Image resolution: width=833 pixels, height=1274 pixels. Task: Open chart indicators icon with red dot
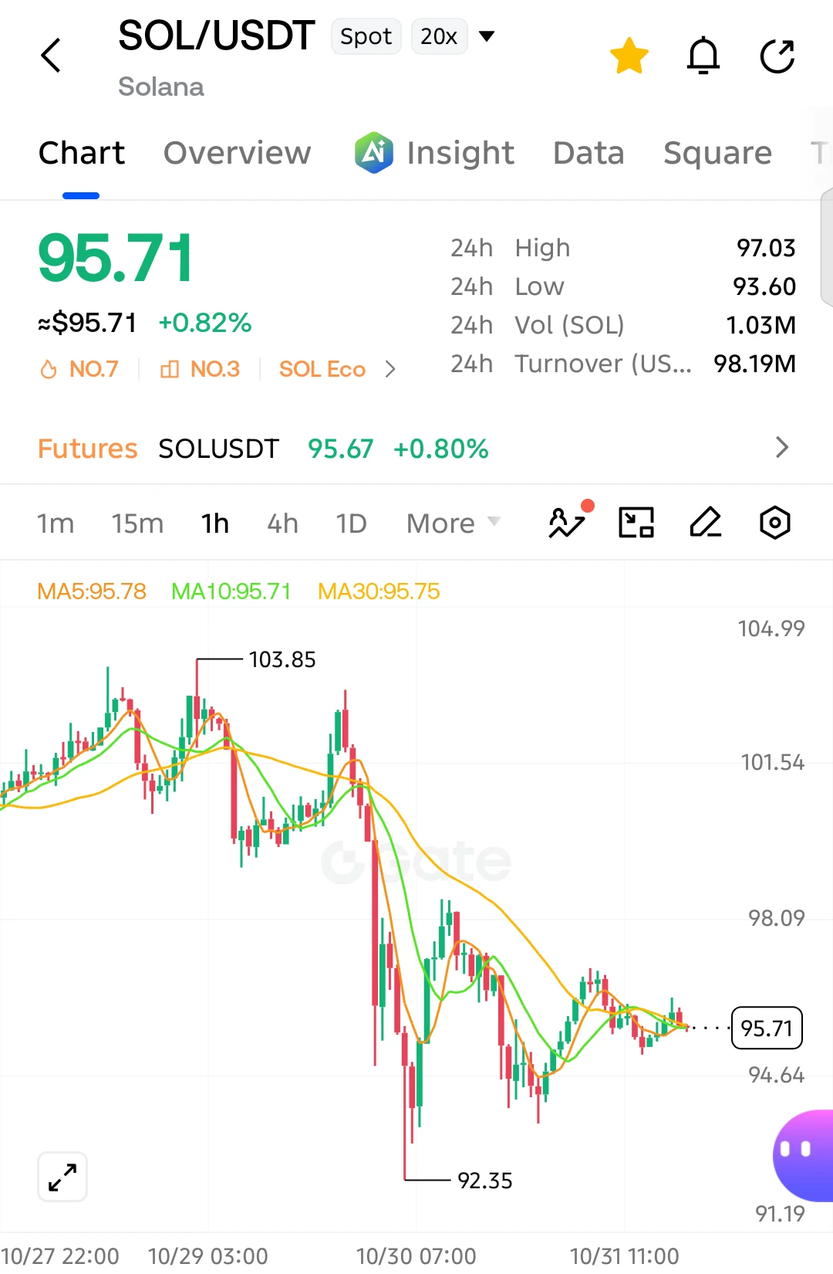569,520
